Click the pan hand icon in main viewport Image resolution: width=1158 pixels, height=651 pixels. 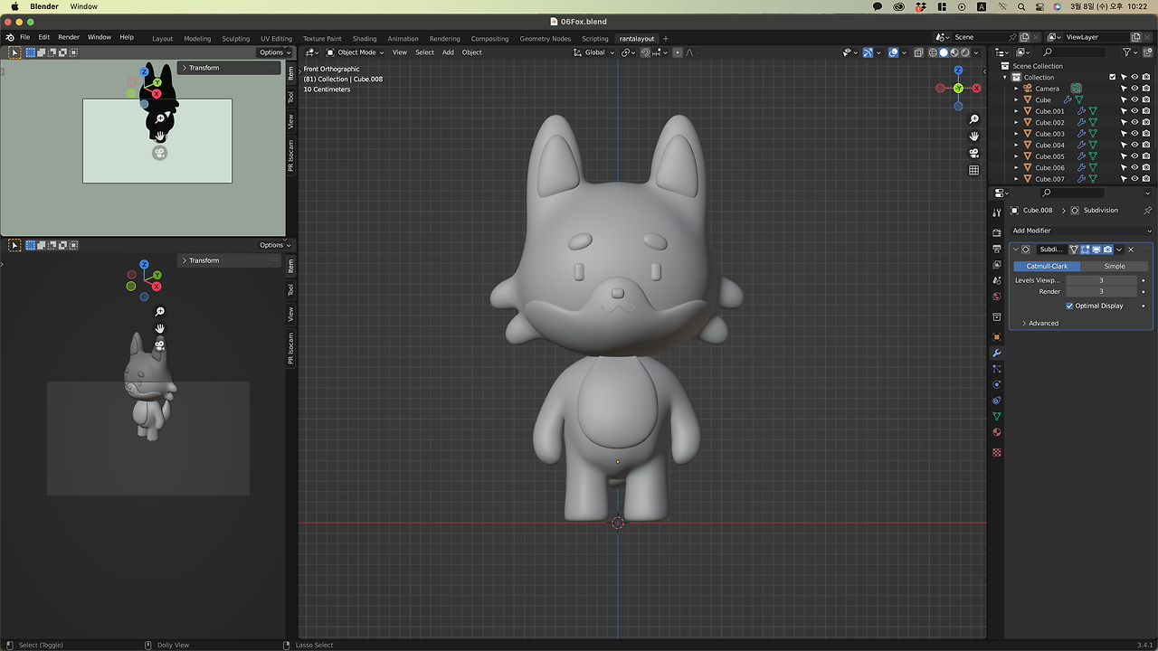pyautogui.click(x=974, y=136)
